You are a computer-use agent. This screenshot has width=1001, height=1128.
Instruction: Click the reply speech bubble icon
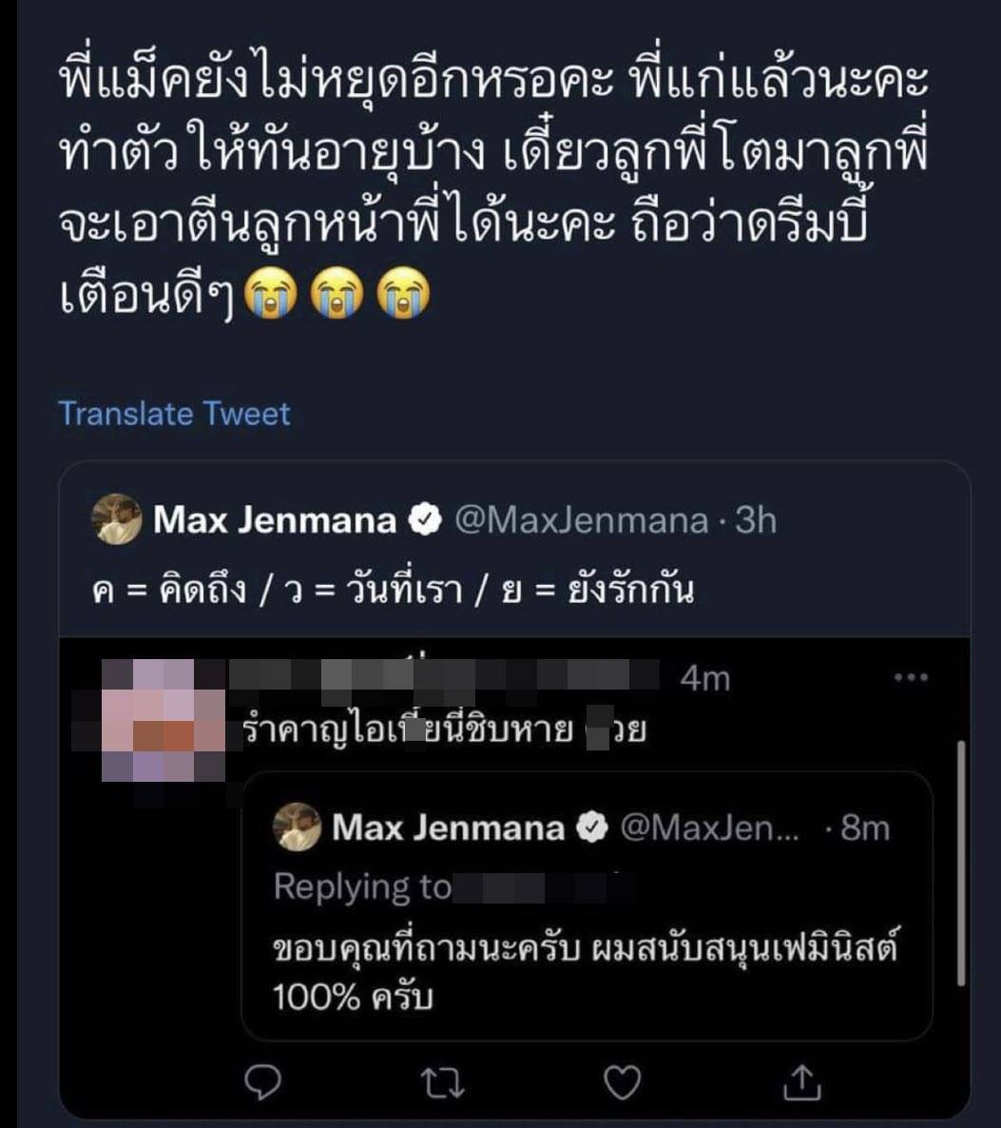267,1079
